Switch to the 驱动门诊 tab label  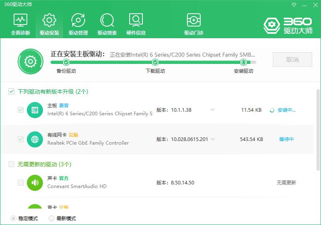click(x=194, y=33)
